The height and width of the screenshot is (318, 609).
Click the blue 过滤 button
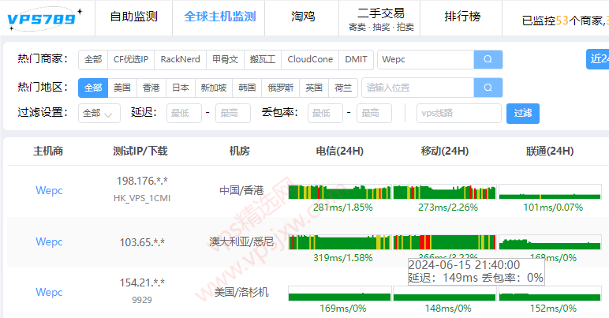coord(523,114)
